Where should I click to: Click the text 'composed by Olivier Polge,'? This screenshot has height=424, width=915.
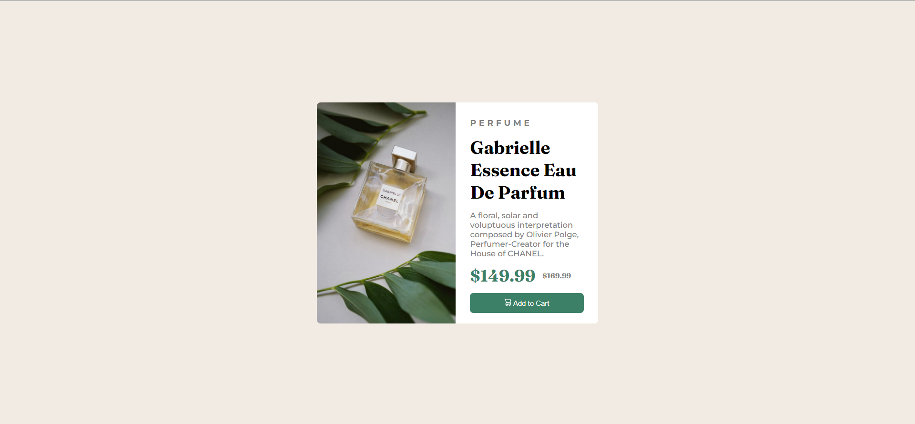tap(524, 234)
